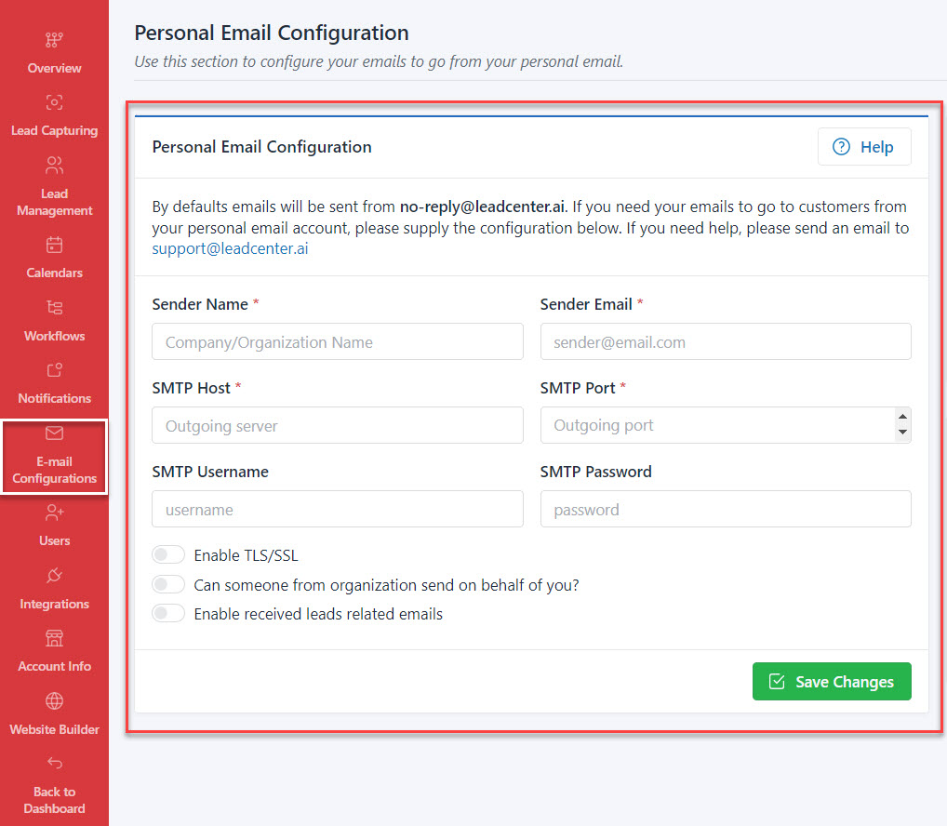Increase SMTP Port with up arrow
Viewport: 947px width, 826px height.
coord(901,417)
